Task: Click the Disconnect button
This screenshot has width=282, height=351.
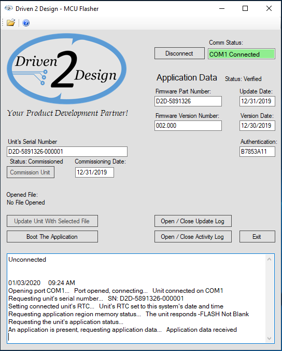Action: coord(179,53)
